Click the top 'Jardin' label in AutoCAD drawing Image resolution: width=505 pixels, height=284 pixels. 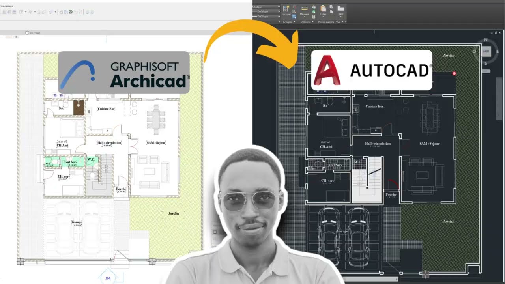[x=449, y=56]
